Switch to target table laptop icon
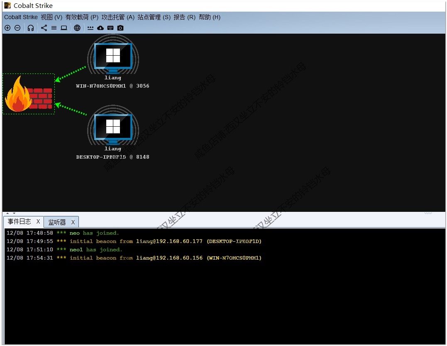Screen dimensions: 447x346 point(64,28)
